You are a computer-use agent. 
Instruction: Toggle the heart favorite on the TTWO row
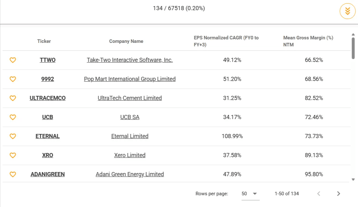point(13,60)
